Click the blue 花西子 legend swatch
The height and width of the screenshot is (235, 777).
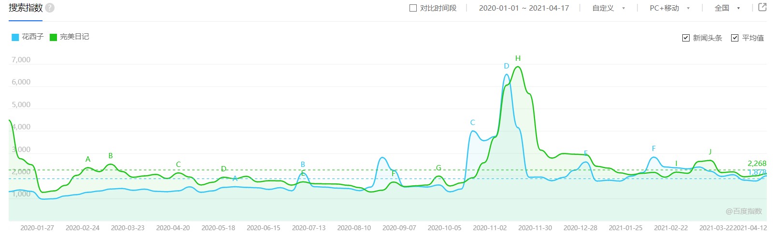click(15, 37)
